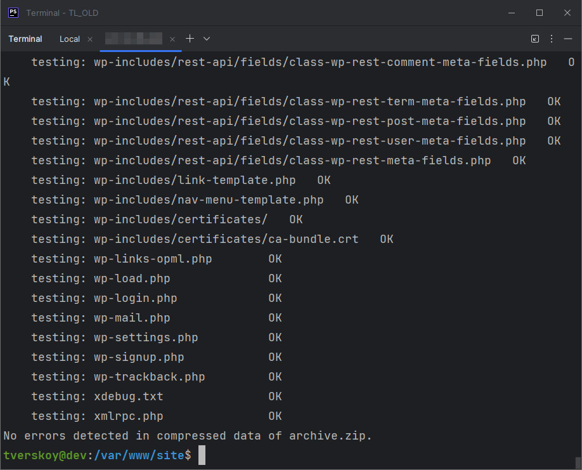Click the move-to-editor window mode icon
582x470 pixels.
[535, 39]
